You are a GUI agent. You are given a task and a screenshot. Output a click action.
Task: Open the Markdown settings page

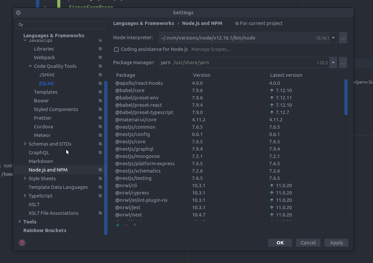pos(41,161)
